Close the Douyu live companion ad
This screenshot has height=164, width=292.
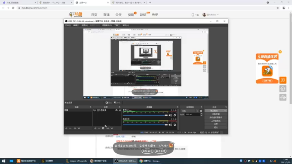[280, 52]
